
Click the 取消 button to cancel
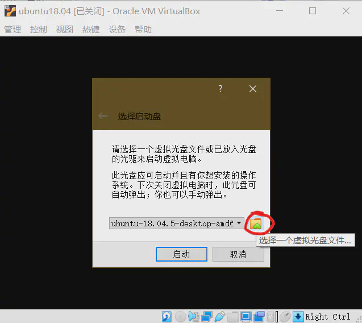(x=238, y=254)
